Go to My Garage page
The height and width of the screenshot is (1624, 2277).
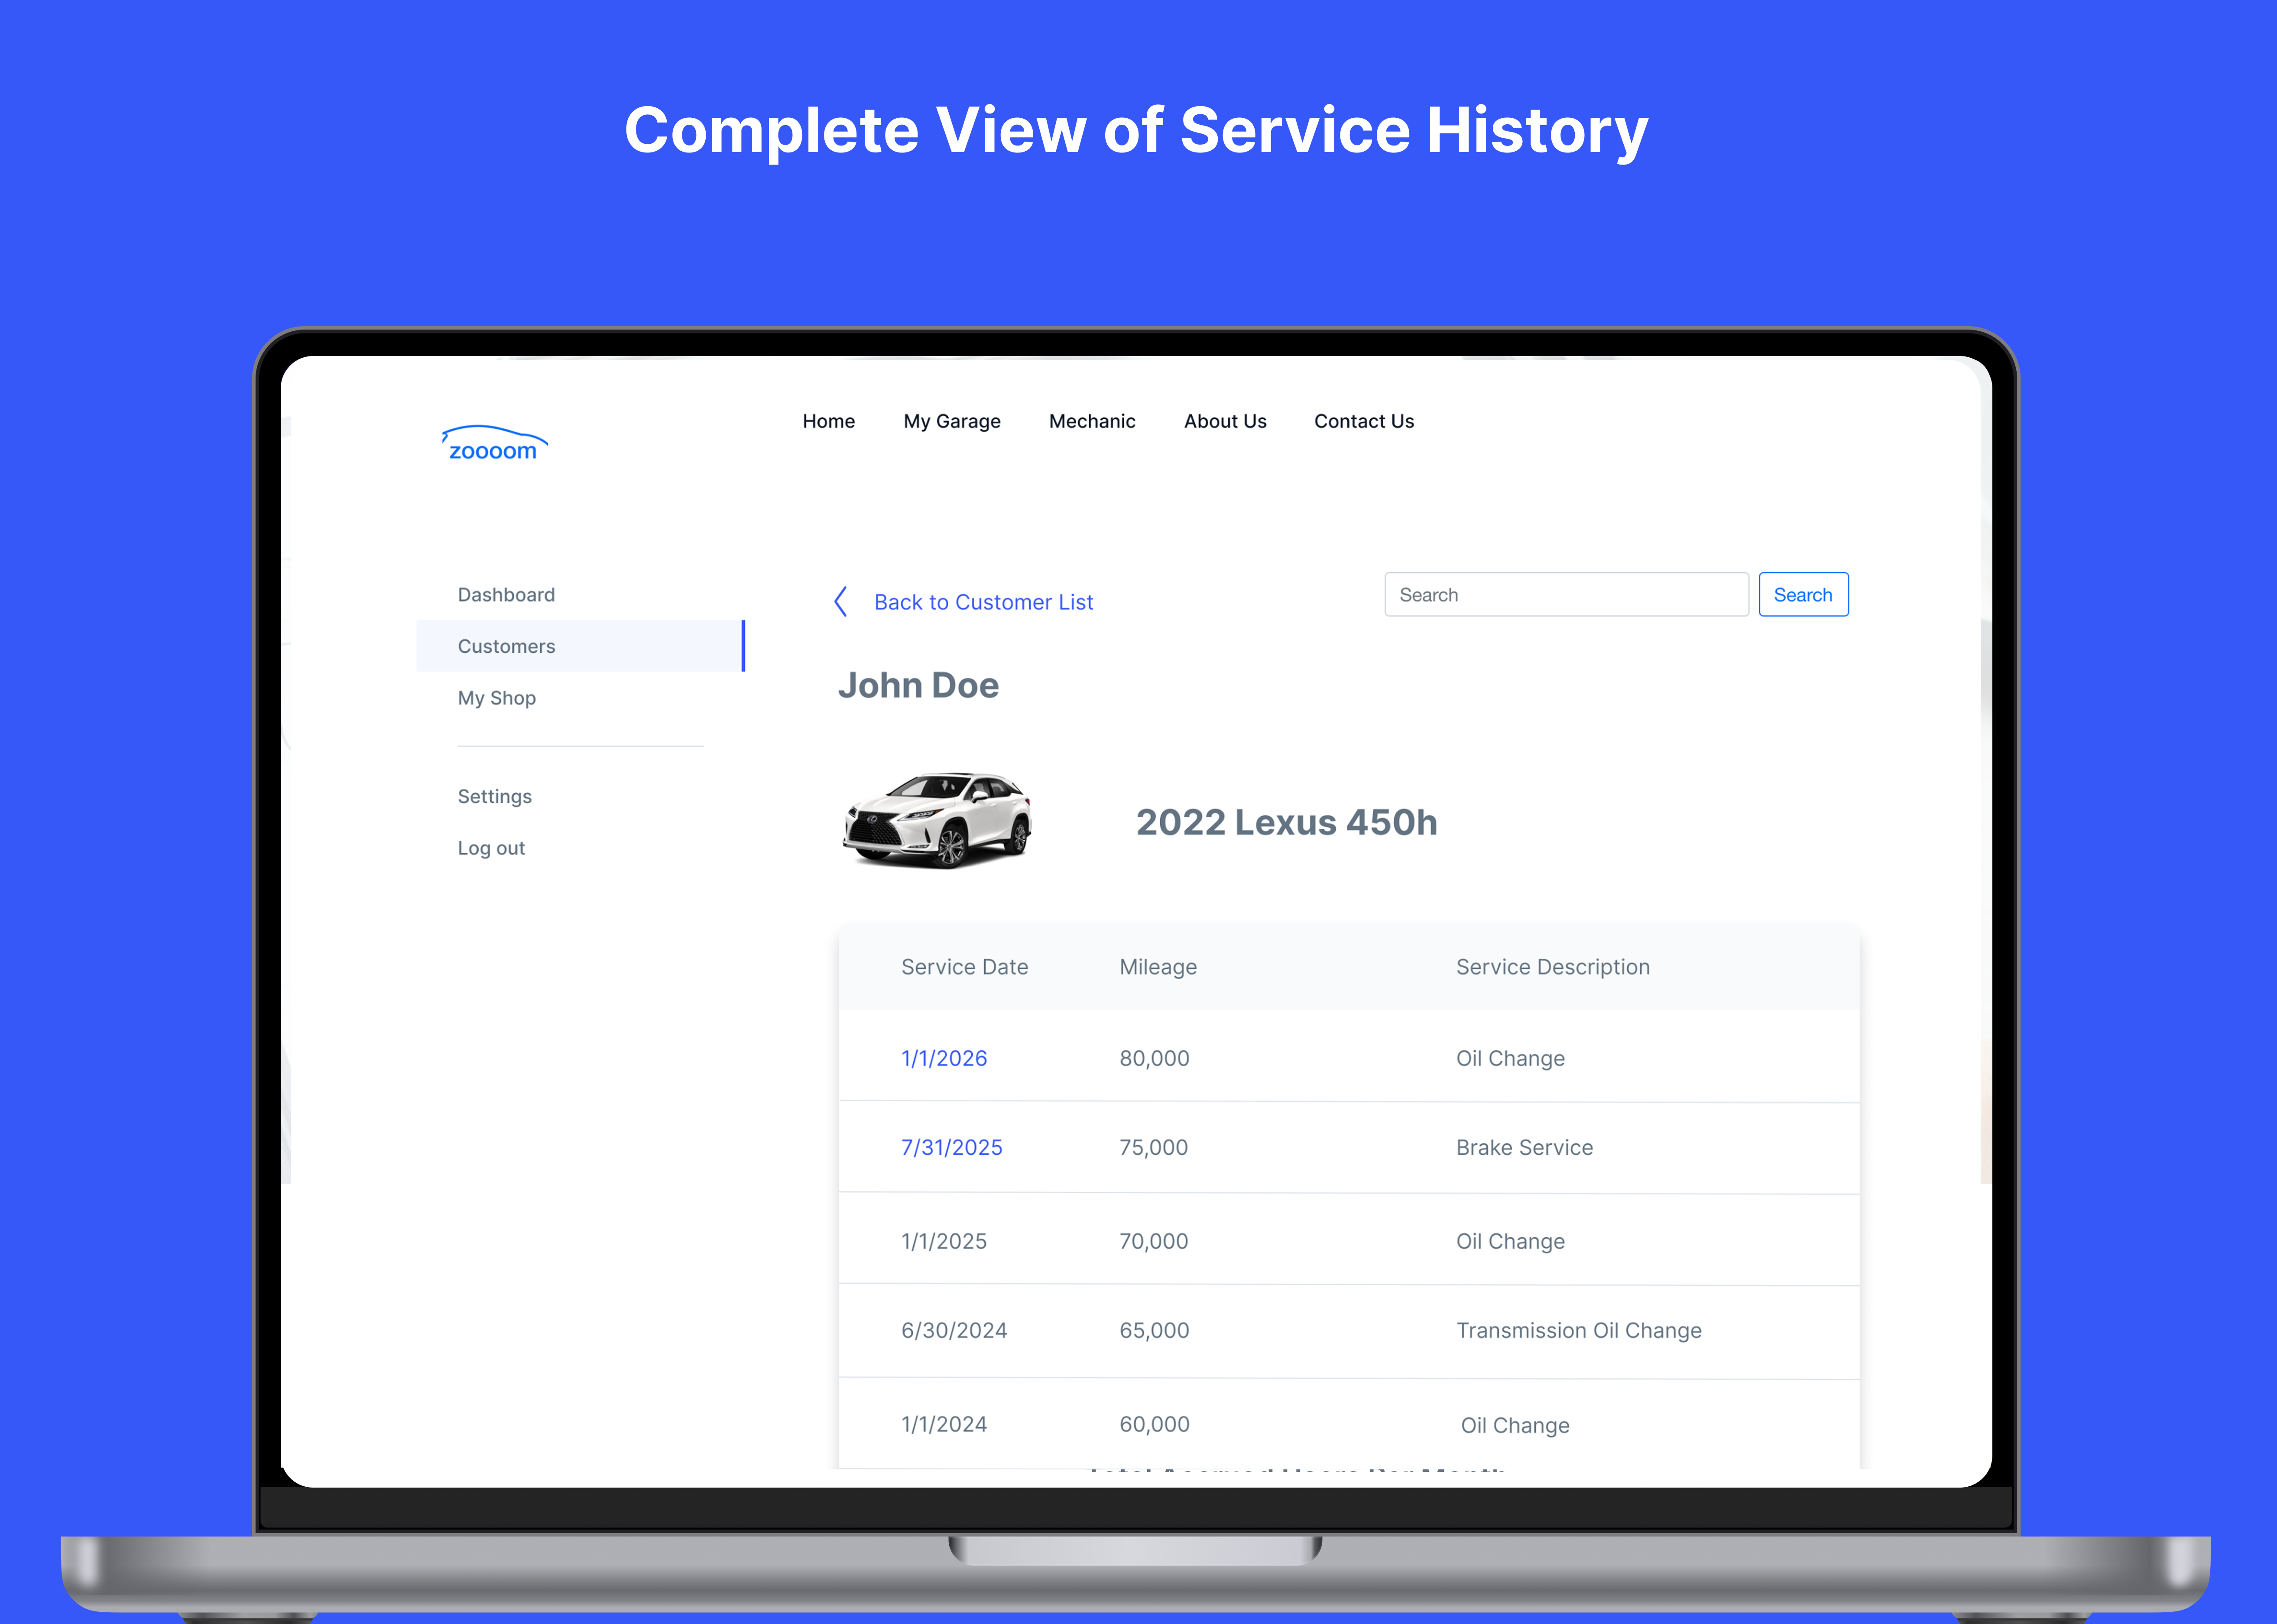point(951,421)
